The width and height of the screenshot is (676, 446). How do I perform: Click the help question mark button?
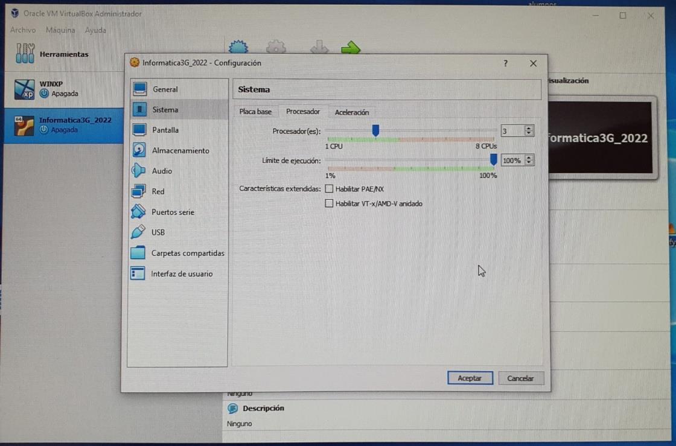point(505,63)
